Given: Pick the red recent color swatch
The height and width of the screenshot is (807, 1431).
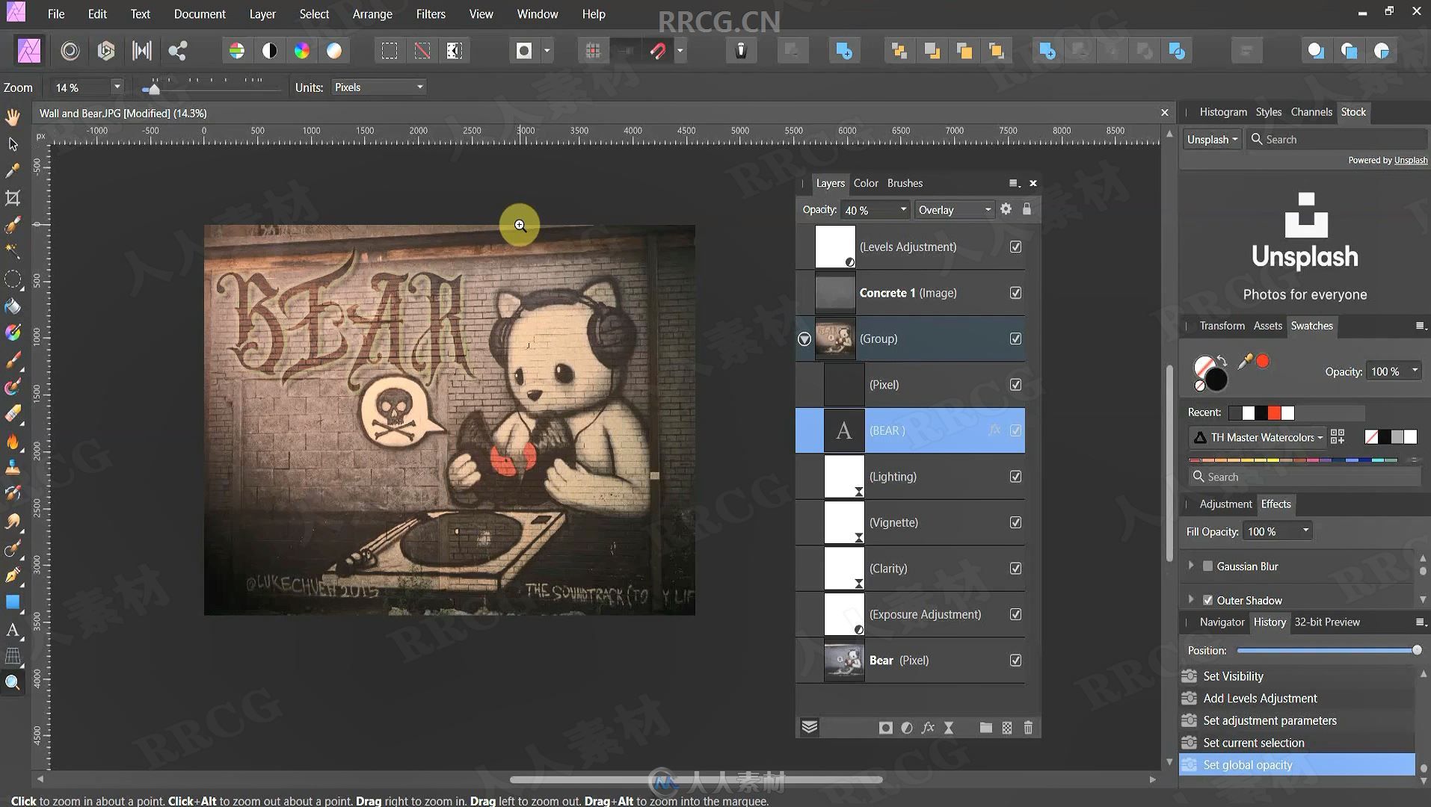Looking at the screenshot, I should [1275, 412].
